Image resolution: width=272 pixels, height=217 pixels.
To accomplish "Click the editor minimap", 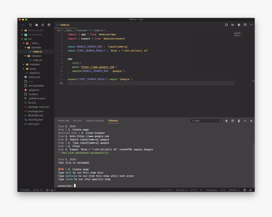I will point(238,34).
